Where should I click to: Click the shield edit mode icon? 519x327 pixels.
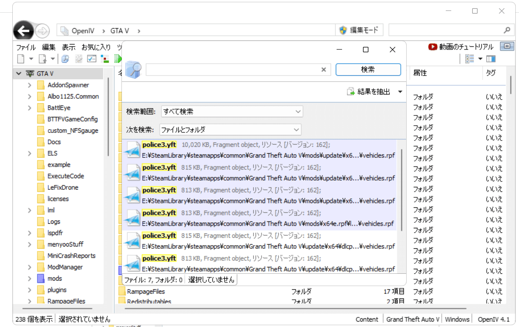click(343, 30)
